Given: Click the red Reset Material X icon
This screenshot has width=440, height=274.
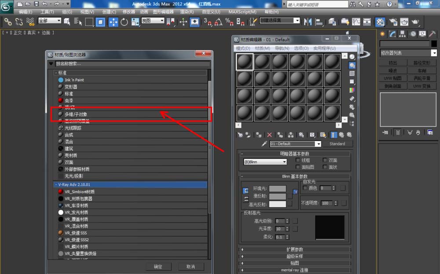Looking at the screenshot, I should point(269,135).
